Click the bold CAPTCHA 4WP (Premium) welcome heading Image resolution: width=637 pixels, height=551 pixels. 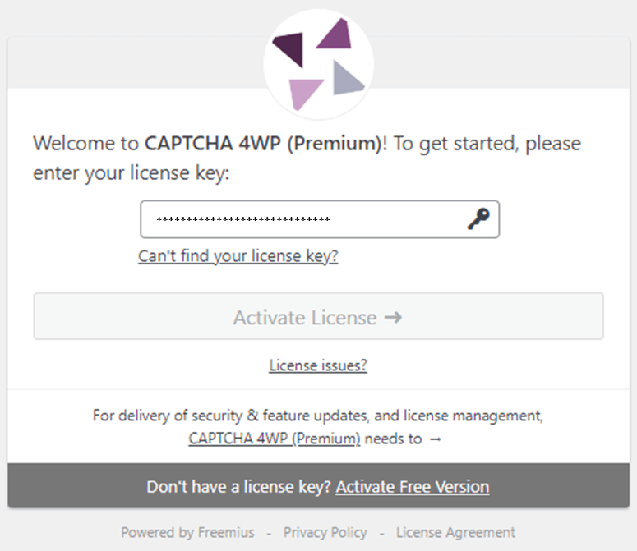click(x=263, y=143)
